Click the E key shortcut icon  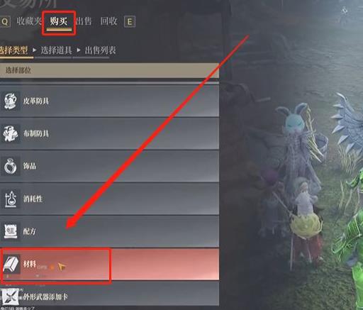click(130, 22)
